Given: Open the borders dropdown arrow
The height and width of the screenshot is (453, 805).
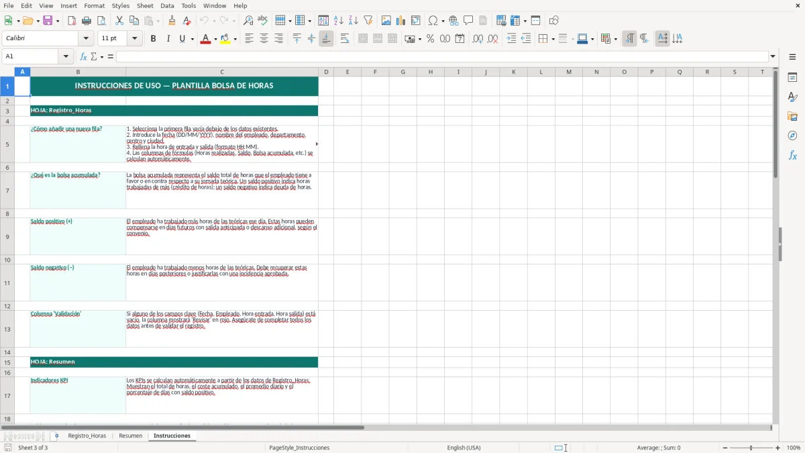Looking at the screenshot, I should point(553,39).
